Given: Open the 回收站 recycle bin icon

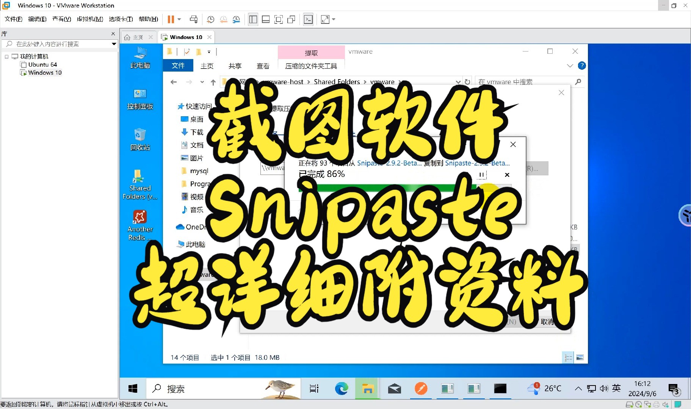Looking at the screenshot, I should [x=140, y=140].
